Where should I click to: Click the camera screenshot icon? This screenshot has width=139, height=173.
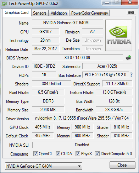131,12
